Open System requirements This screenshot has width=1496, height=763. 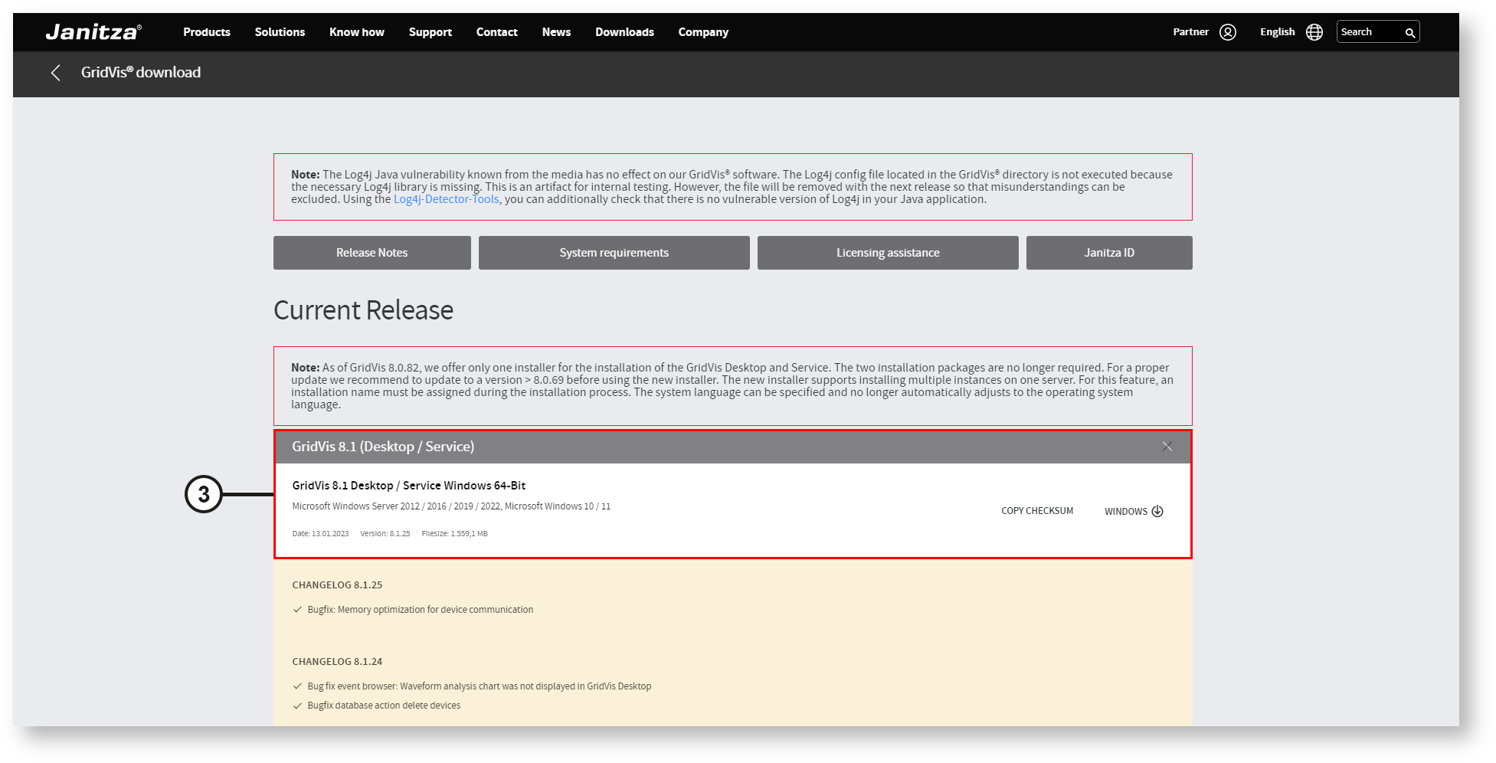[x=614, y=253]
